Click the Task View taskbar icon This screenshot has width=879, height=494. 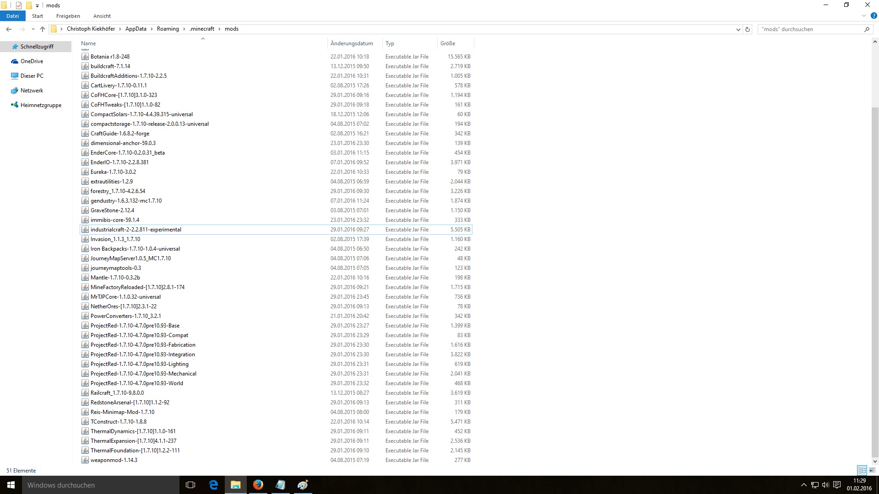(x=190, y=485)
